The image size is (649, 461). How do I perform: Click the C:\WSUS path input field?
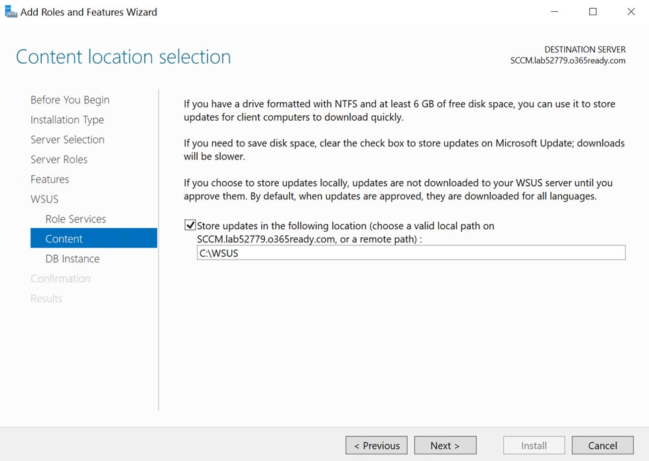pyautogui.click(x=410, y=252)
